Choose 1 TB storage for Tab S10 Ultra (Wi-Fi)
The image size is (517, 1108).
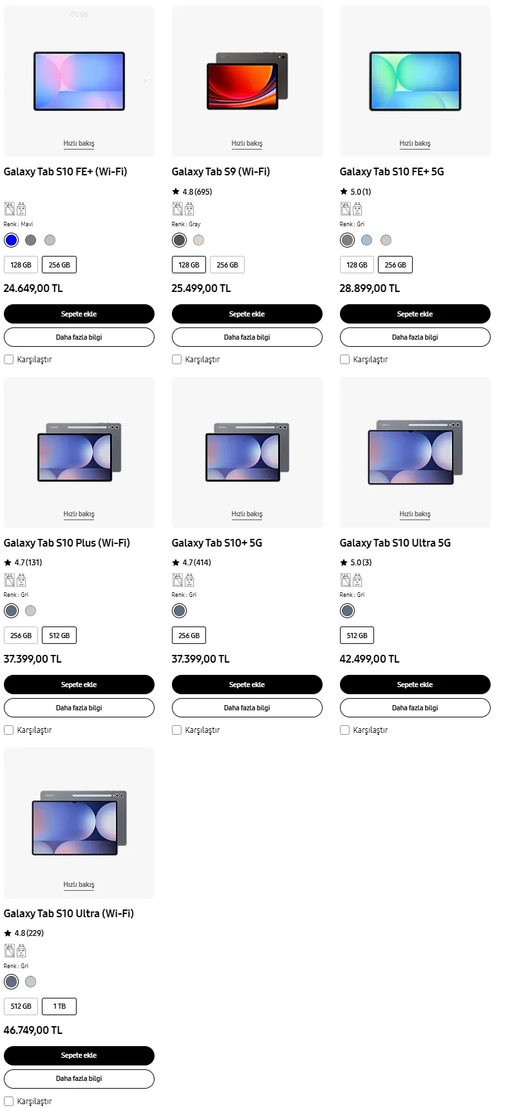(59, 1006)
